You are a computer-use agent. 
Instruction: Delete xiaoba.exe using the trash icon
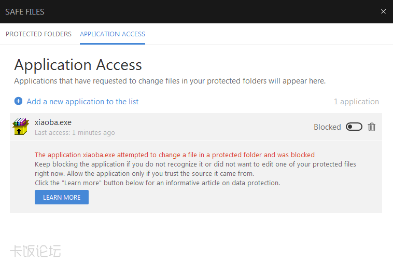tap(371, 127)
